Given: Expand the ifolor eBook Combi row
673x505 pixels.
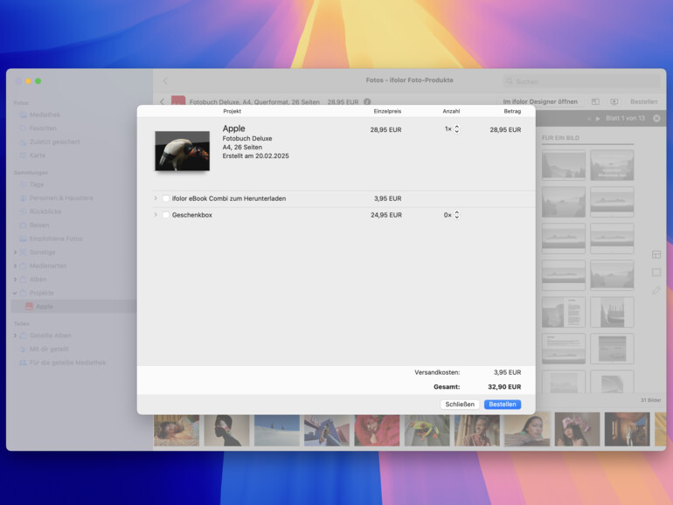Looking at the screenshot, I should (156, 198).
